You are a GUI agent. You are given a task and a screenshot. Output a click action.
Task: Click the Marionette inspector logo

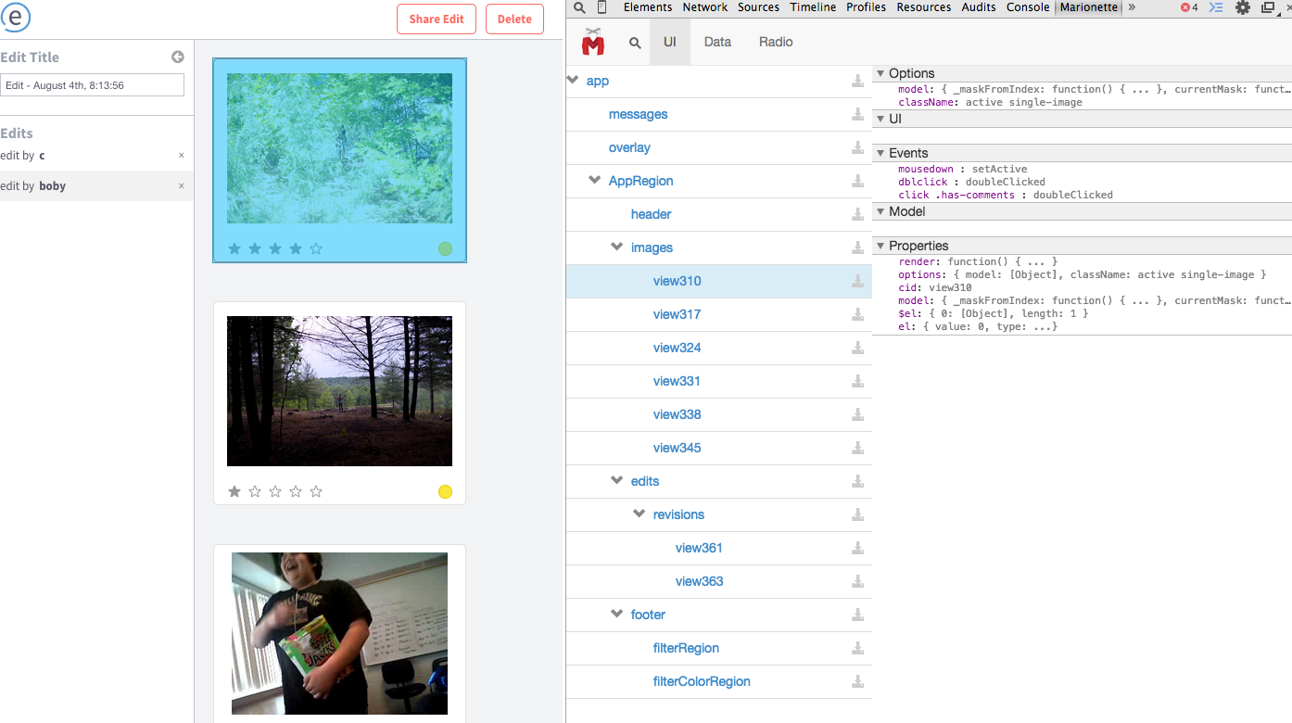point(593,42)
